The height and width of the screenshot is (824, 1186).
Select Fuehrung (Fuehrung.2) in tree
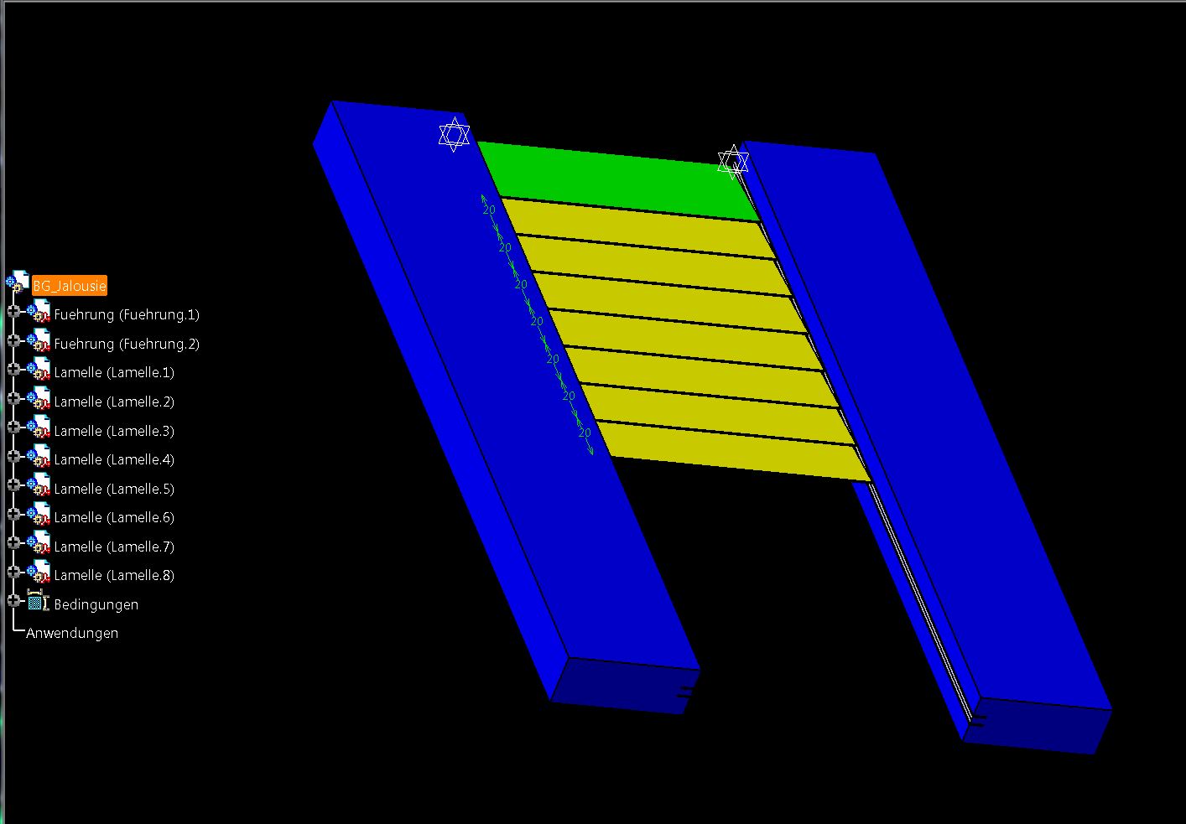click(x=127, y=344)
